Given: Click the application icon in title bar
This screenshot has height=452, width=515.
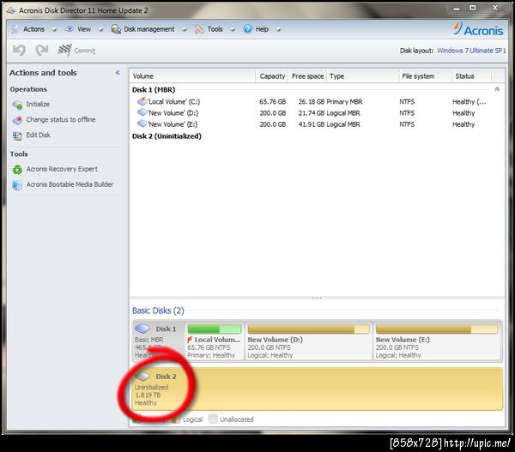Looking at the screenshot, I should (11, 10).
